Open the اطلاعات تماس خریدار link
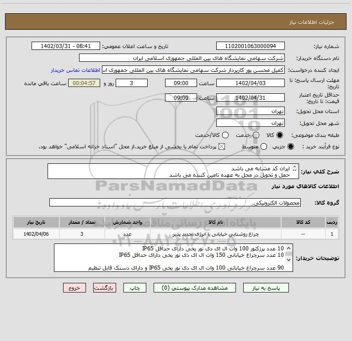Image resolution: width=352 pixels, height=341 pixels. (x=75, y=70)
